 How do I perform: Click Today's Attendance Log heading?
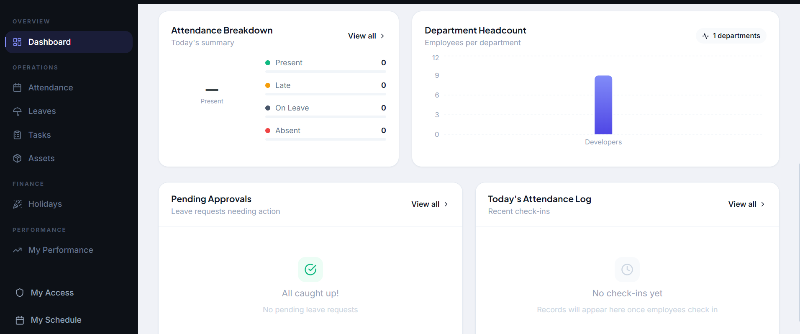coord(539,199)
